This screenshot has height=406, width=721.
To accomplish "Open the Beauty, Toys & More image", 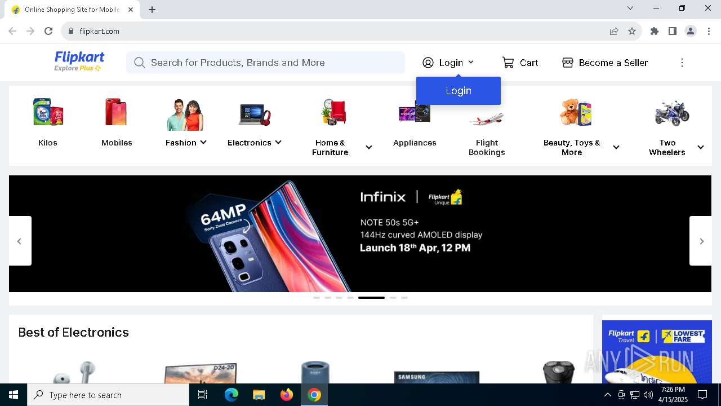I will click(576, 112).
